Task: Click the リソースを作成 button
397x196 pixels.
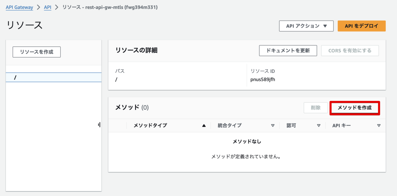Action: (x=36, y=52)
